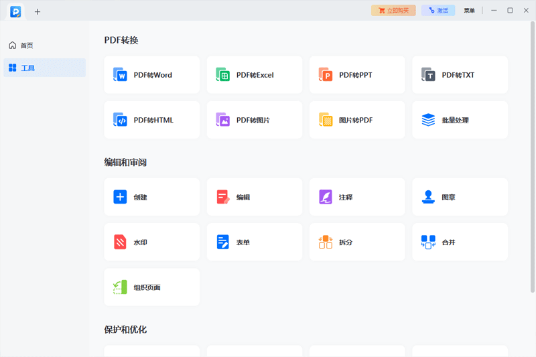
Task: Open the PDF转PPT converter icon
Action: pos(326,74)
